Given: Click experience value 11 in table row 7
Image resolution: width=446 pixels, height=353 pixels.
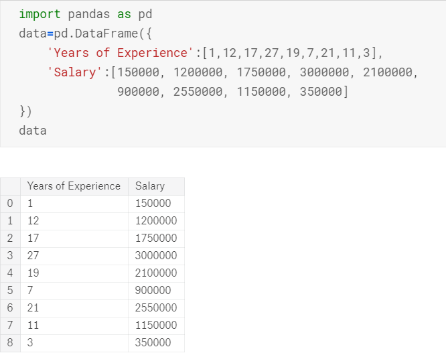Looking at the screenshot, I should point(33,326).
